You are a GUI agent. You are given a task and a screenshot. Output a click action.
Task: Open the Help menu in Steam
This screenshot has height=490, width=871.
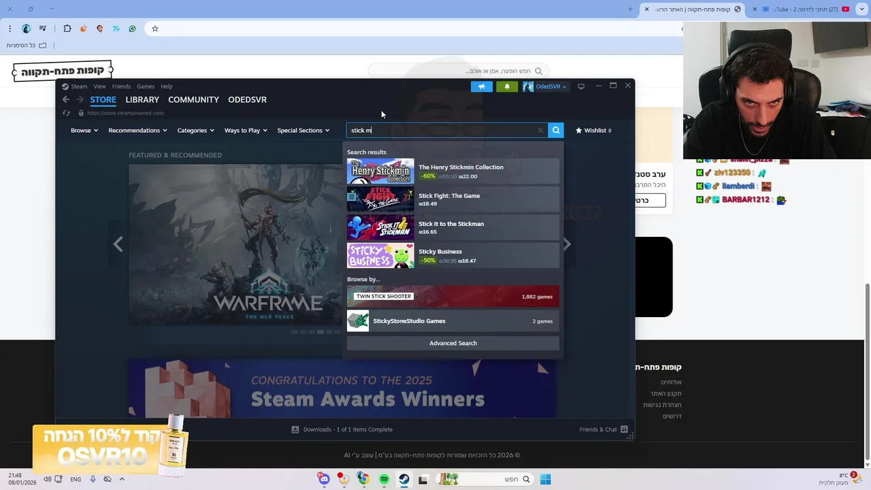coord(167,86)
